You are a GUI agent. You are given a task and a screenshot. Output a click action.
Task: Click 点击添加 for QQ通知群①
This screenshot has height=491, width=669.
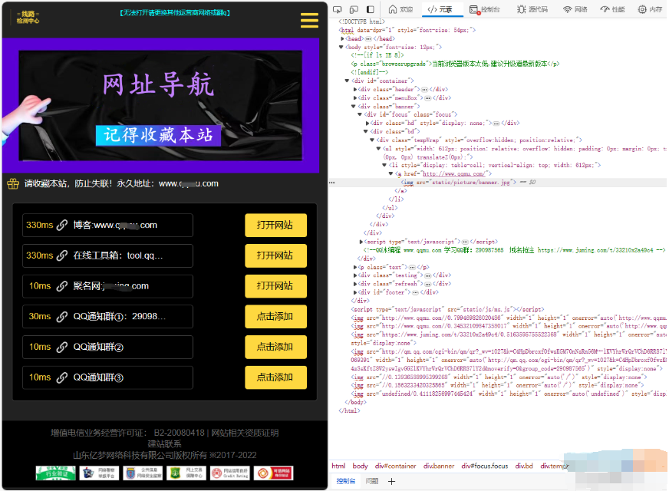(x=275, y=317)
